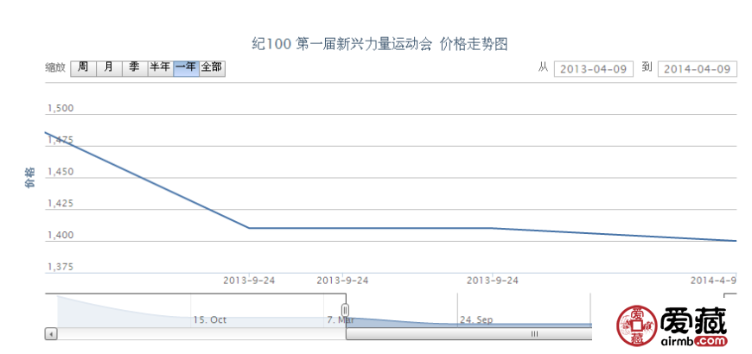Click the end date field 2014-04-09
This screenshot has width=752, height=354.
coord(698,69)
